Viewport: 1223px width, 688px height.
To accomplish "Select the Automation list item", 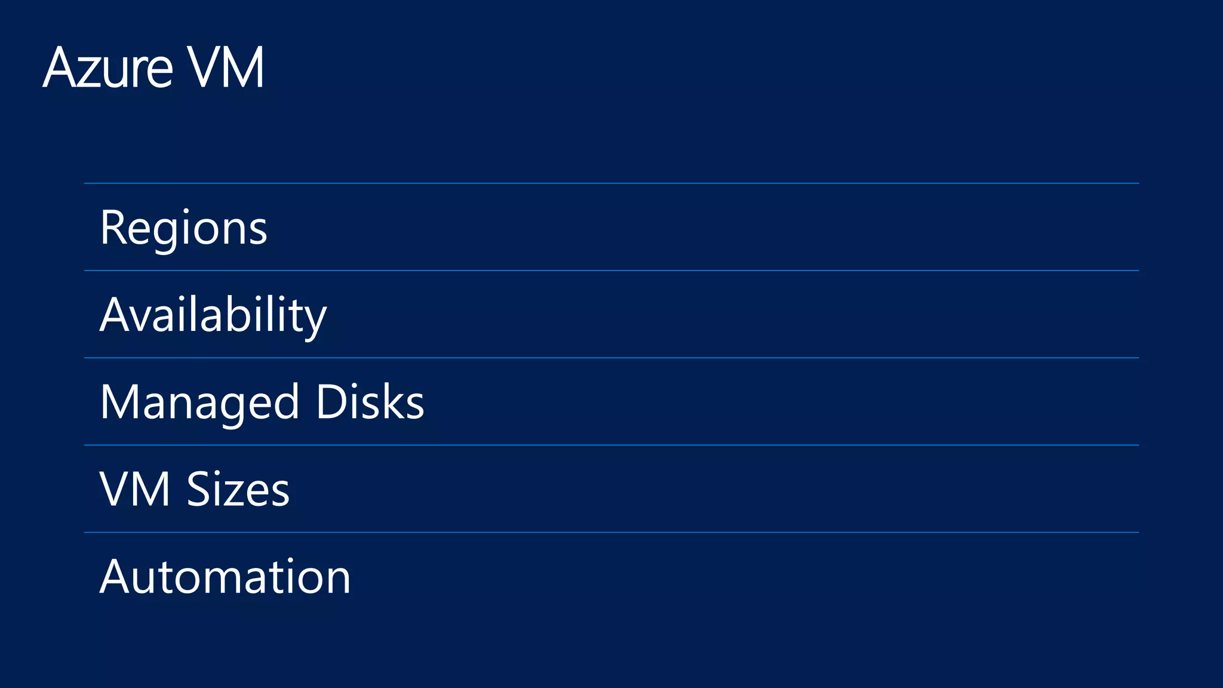I will [225, 576].
